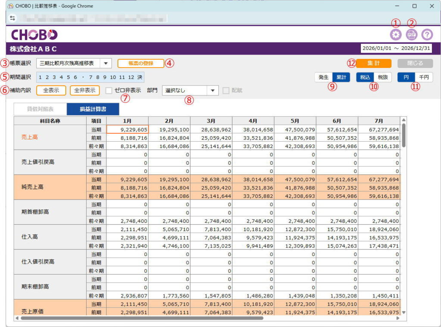This screenshot has width=441, height=327.
Task: Open the settings gear icon
Action: (395, 35)
